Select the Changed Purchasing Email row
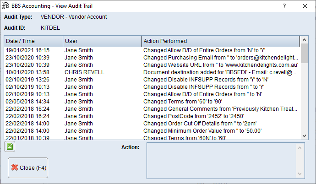Image resolution: width=316 pixels, height=184 pixels. tap(221, 58)
